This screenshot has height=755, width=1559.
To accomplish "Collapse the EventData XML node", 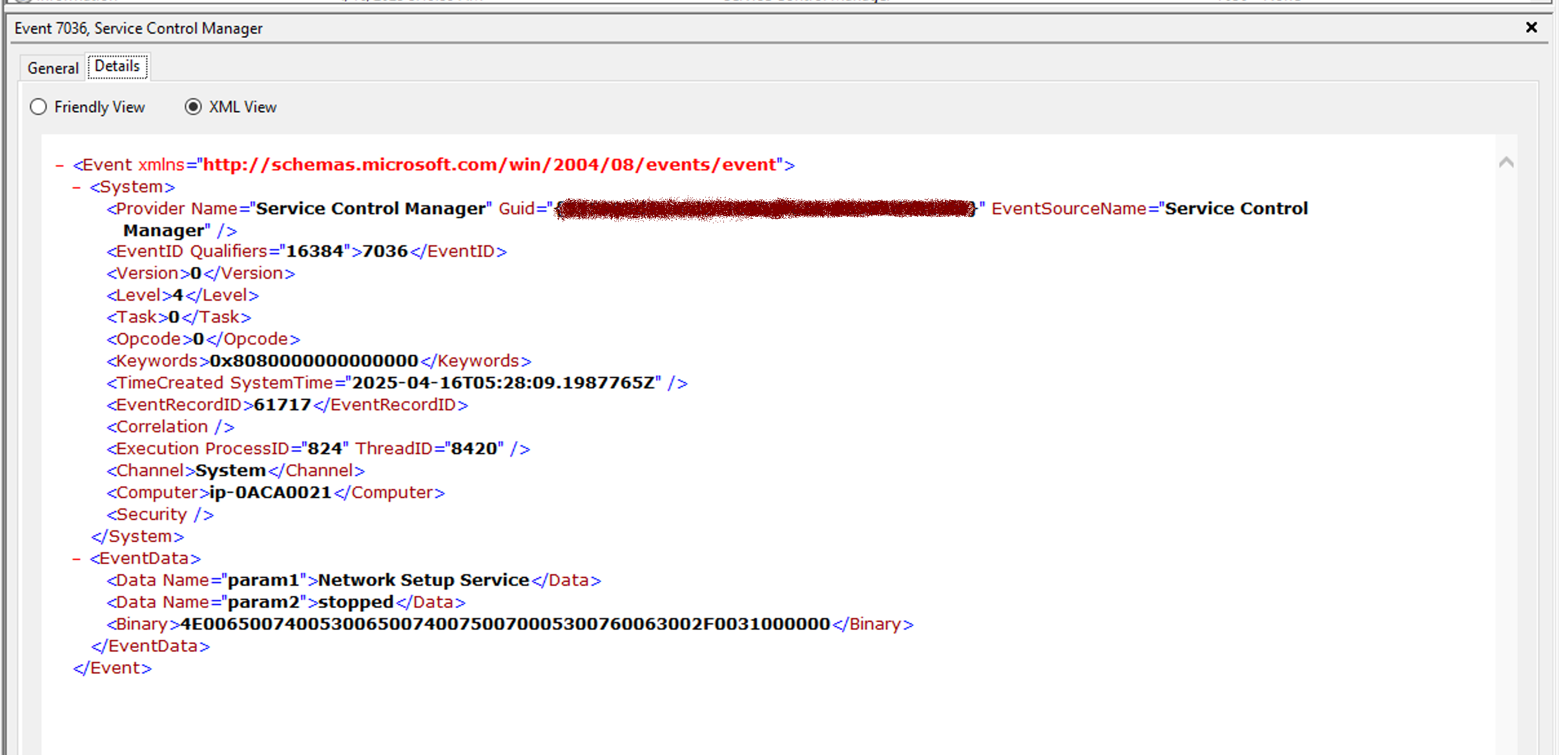I will (x=76, y=559).
